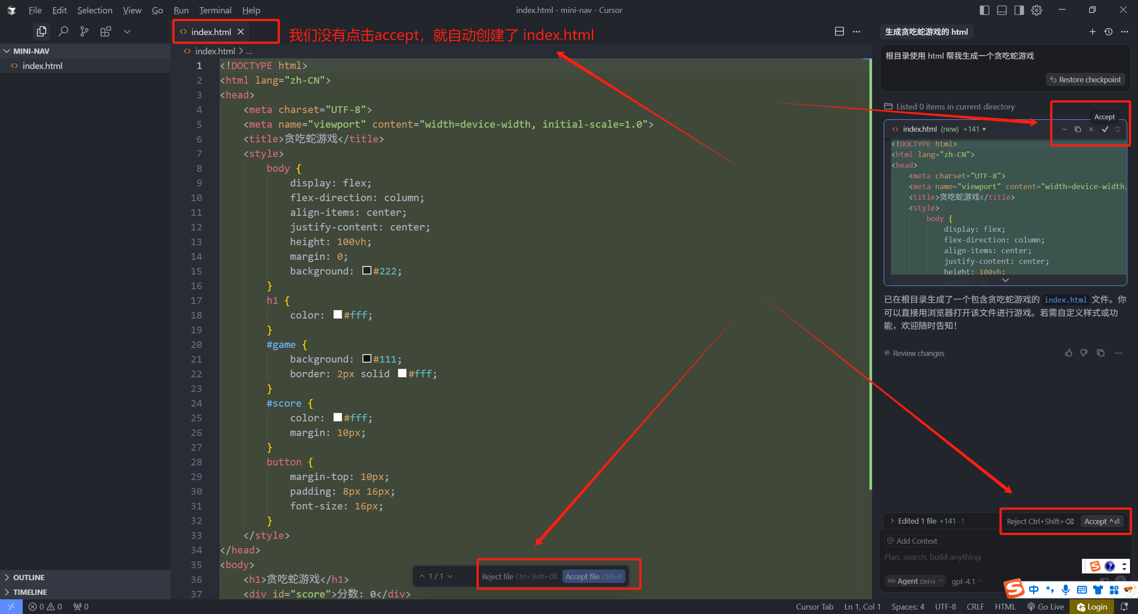Image resolution: width=1138 pixels, height=614 pixels.
Task: Open the h1 color #fff swatch
Action: 338,315
